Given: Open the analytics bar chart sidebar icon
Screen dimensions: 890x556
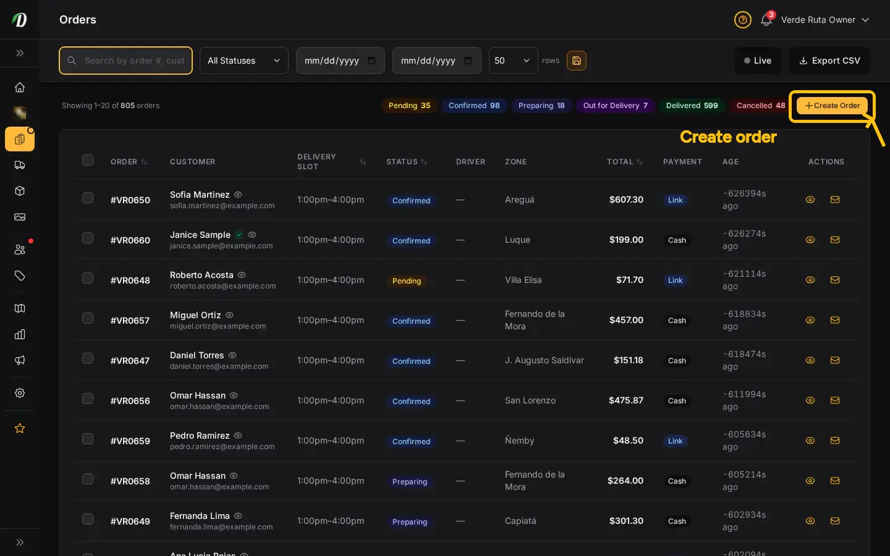Looking at the screenshot, I should tap(20, 334).
